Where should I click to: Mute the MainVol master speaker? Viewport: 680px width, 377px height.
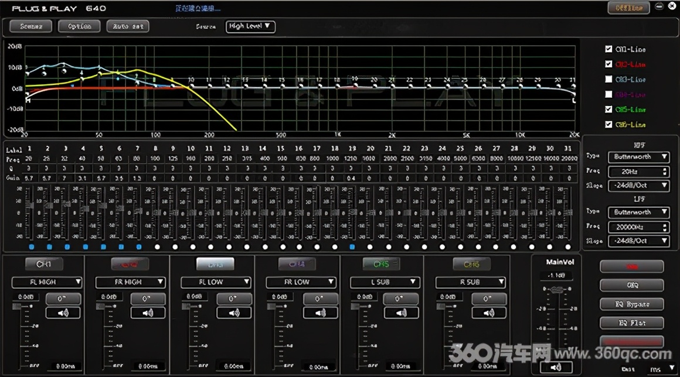[556, 367]
